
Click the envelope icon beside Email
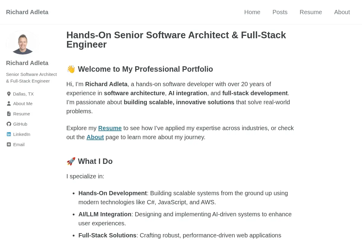click(9, 145)
